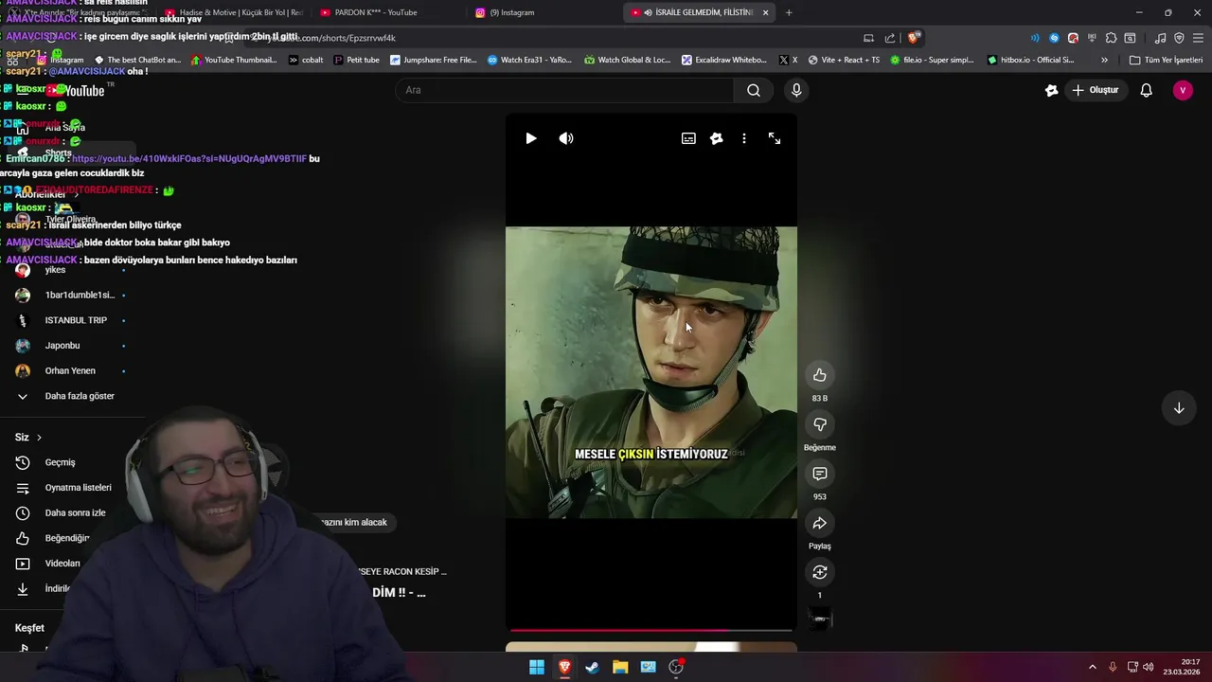Screen dimensions: 1212x682
Task: Open the 'Excalidraw Whitebo...' bookmark
Action: pyautogui.click(x=724, y=60)
